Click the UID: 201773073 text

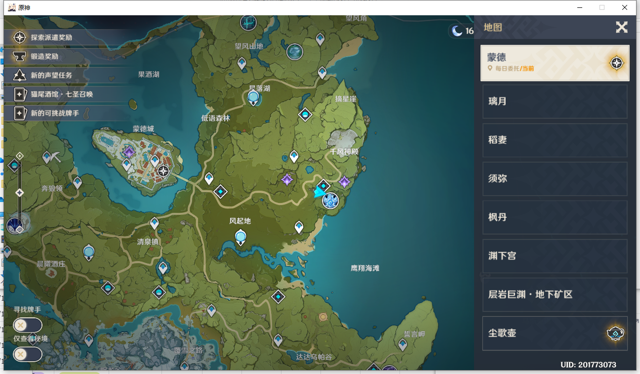pyautogui.click(x=588, y=365)
